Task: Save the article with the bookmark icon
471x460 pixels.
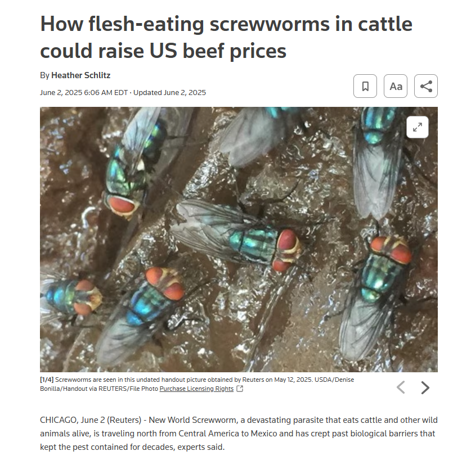Action: [x=365, y=86]
